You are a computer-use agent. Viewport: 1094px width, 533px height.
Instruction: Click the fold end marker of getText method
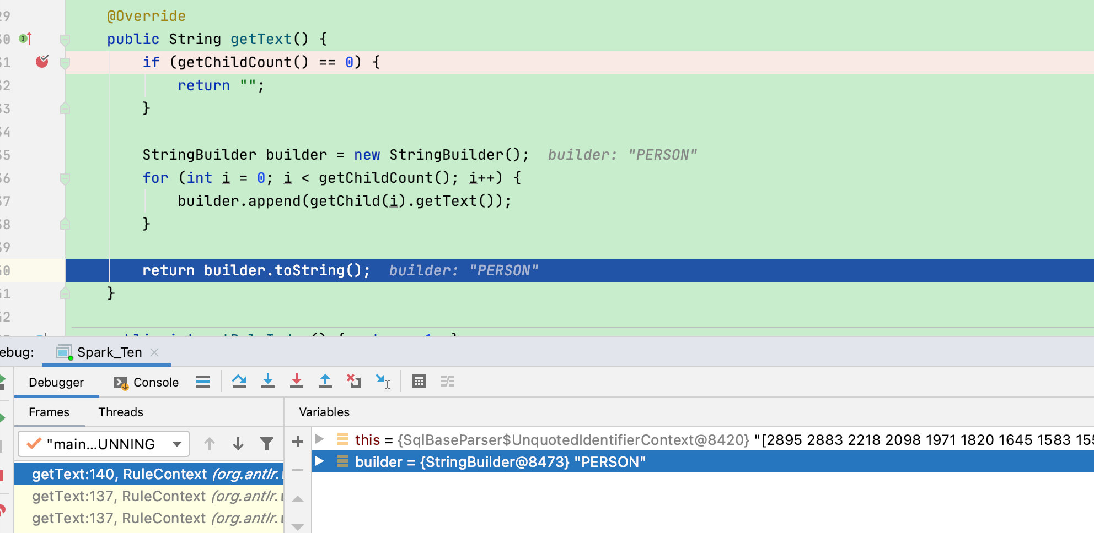pos(65,293)
